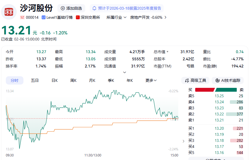Switch to the 月K chart tab
Image resolution: width=250 pixels, height=160 pixels.
[x=92, y=80]
